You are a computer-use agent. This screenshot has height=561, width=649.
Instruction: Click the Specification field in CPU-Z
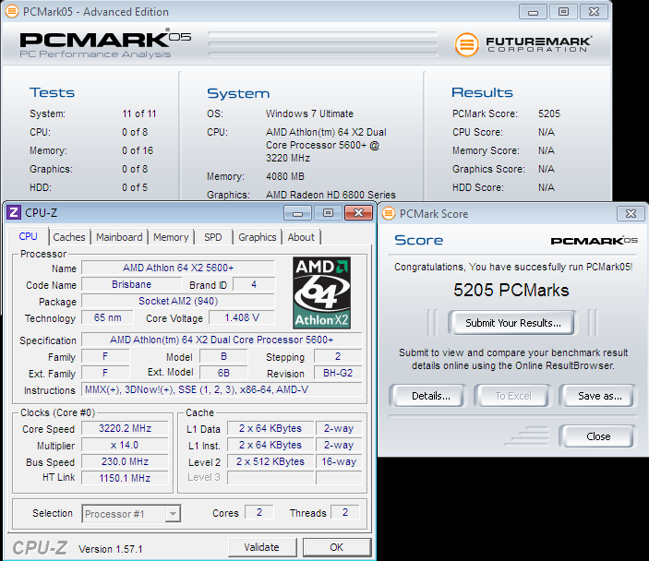222,340
